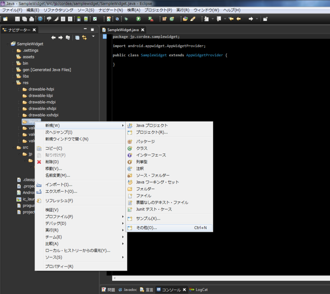Switch to the 問題 tab

coord(108,290)
